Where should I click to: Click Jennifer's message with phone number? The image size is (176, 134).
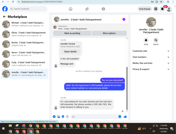[x=86, y=104]
